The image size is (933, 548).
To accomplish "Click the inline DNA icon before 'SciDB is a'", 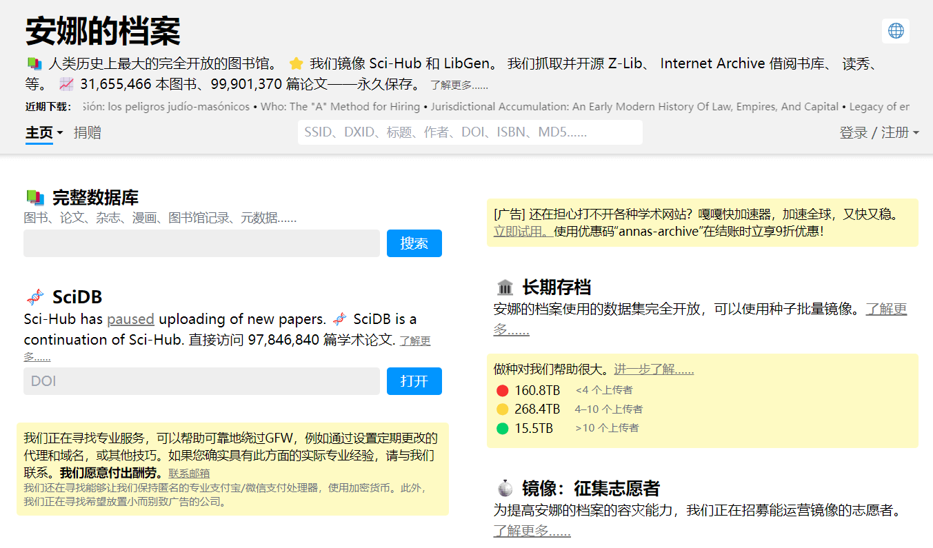I will tap(339, 319).
